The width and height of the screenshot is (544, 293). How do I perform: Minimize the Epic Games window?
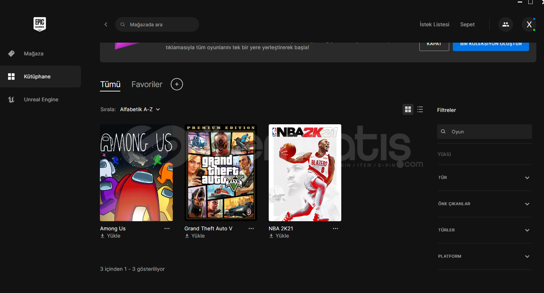pos(520,2)
